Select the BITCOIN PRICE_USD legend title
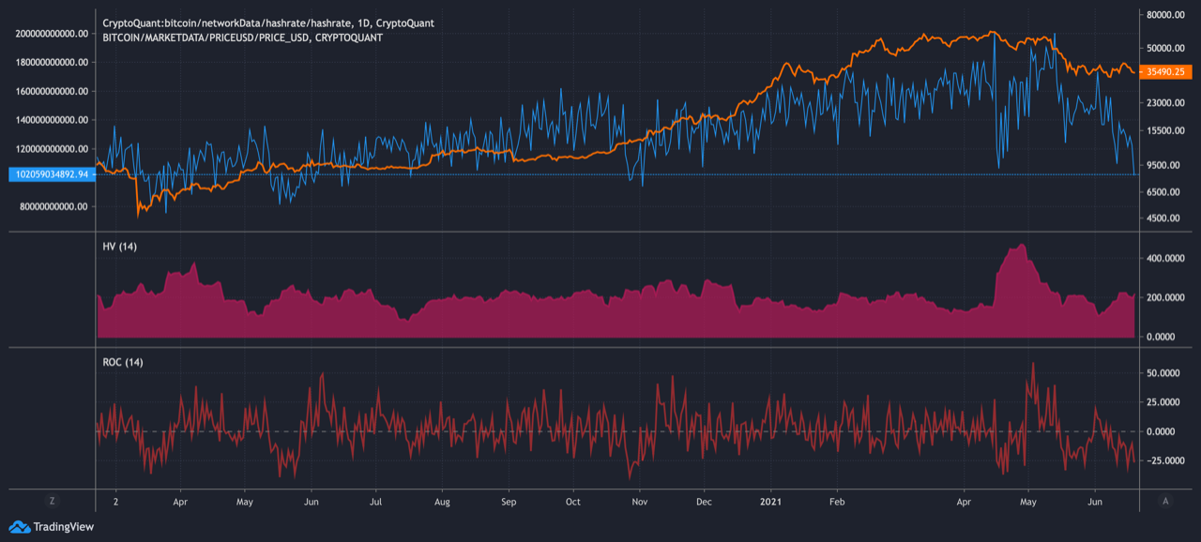 (242, 38)
